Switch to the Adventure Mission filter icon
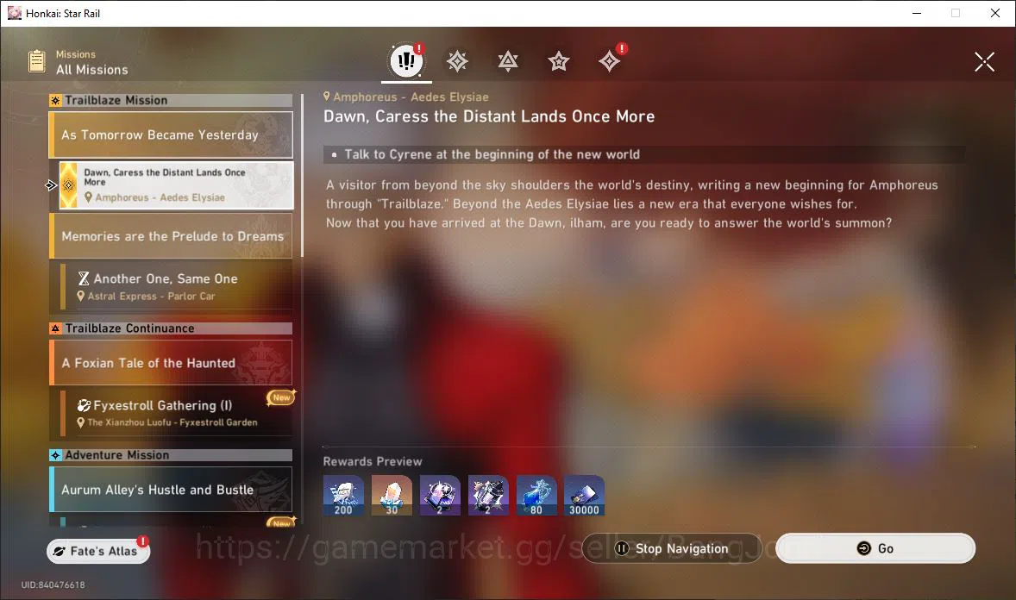 point(609,61)
